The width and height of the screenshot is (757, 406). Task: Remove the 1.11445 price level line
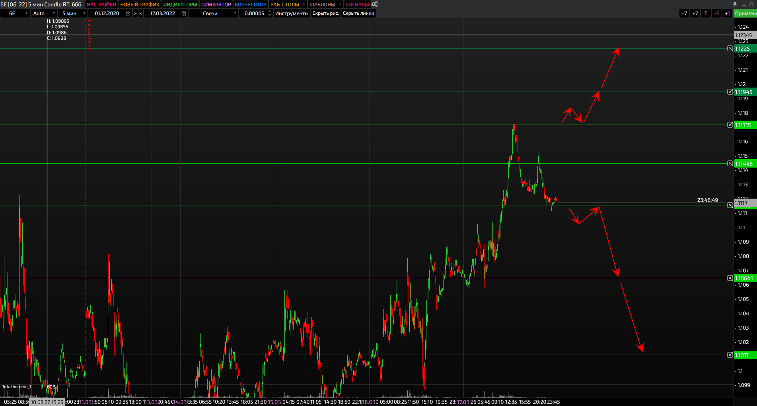pos(730,164)
